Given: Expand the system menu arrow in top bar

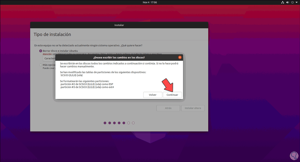Looking at the screenshot, I should coord(296,2).
